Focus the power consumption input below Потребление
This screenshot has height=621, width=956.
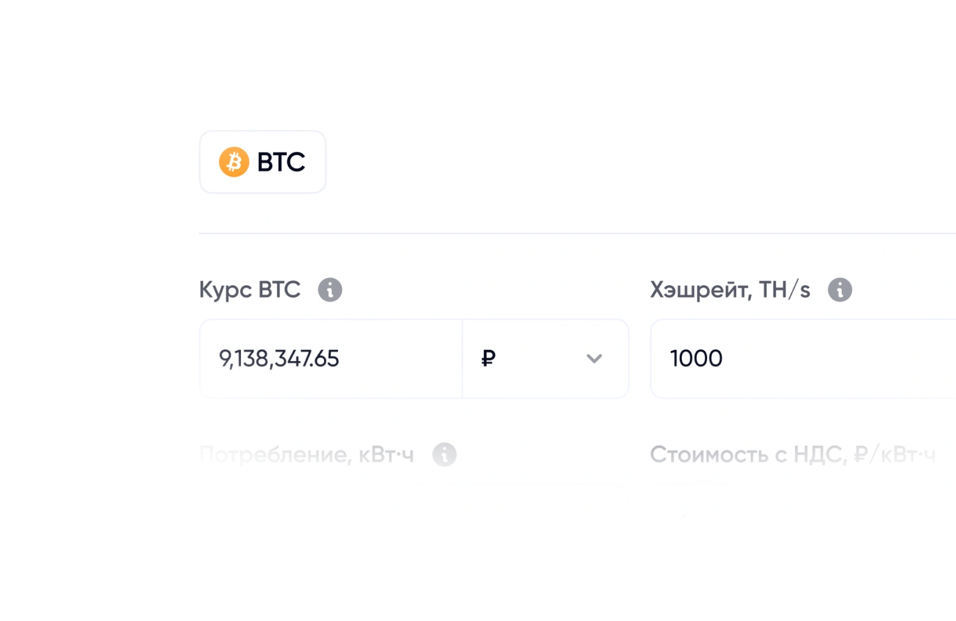pos(414,494)
